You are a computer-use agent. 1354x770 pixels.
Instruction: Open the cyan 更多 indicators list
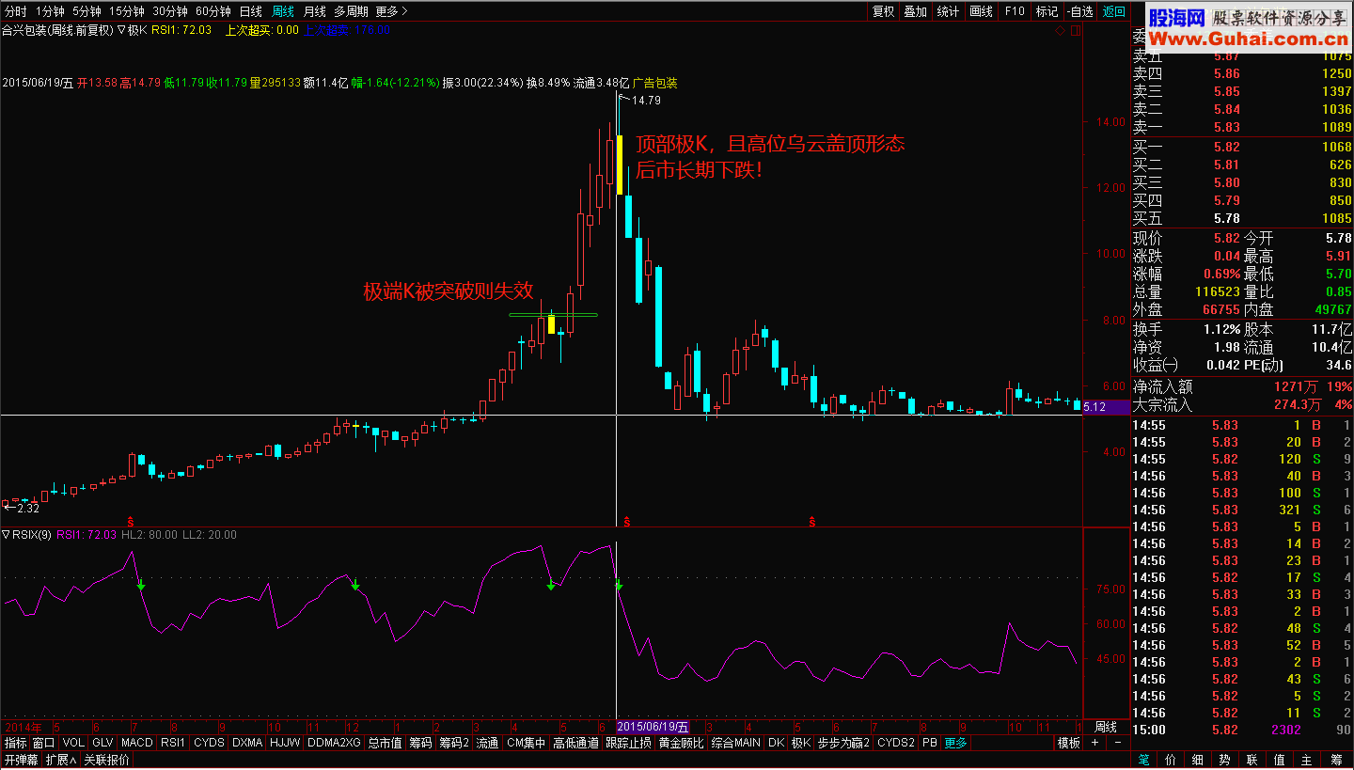tap(955, 743)
